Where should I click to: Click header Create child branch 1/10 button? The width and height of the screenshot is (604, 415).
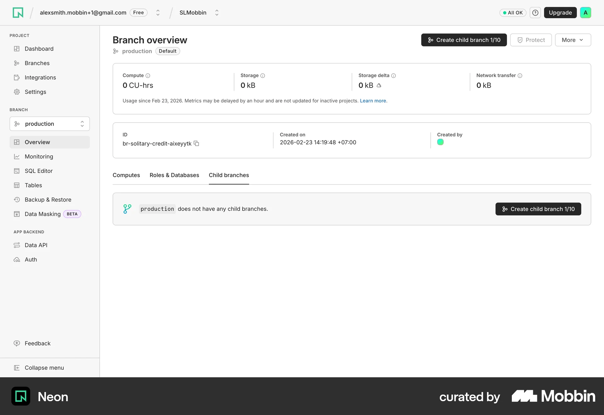(464, 40)
